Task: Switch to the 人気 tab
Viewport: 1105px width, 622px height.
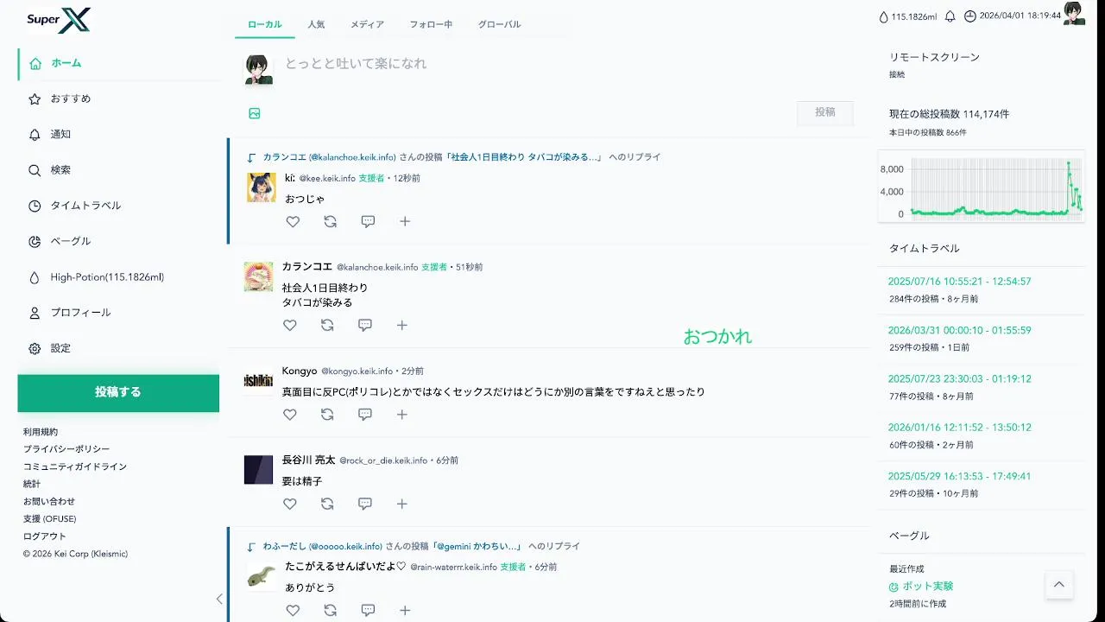Action: coord(316,24)
